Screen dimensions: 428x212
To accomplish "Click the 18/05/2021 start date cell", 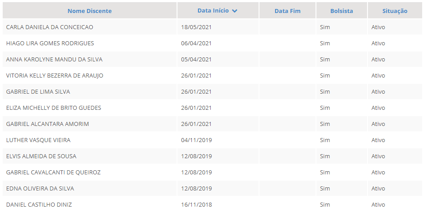I will pyautogui.click(x=196, y=27).
